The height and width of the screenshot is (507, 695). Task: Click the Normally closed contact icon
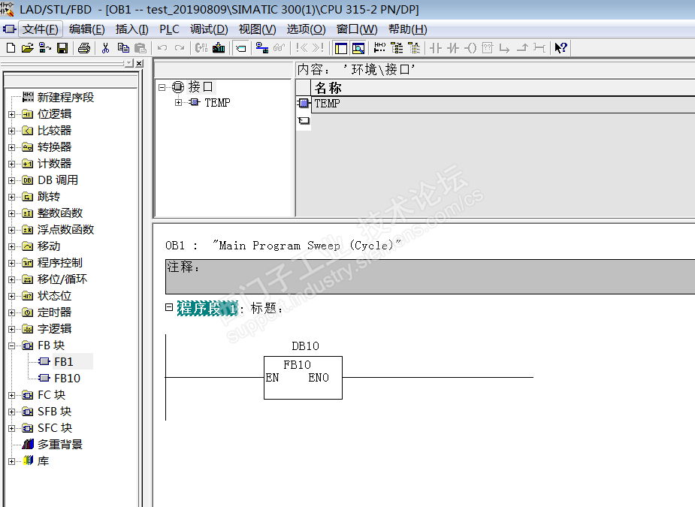click(452, 48)
